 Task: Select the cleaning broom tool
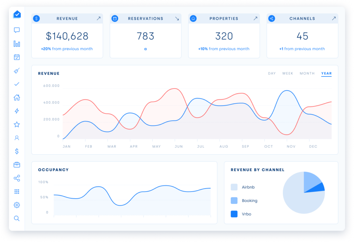pyautogui.click(x=17, y=71)
